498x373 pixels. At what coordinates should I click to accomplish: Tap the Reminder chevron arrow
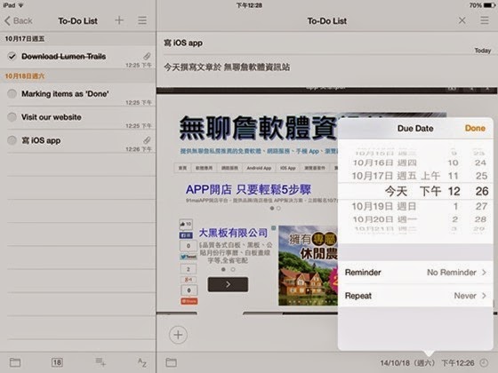coord(484,272)
